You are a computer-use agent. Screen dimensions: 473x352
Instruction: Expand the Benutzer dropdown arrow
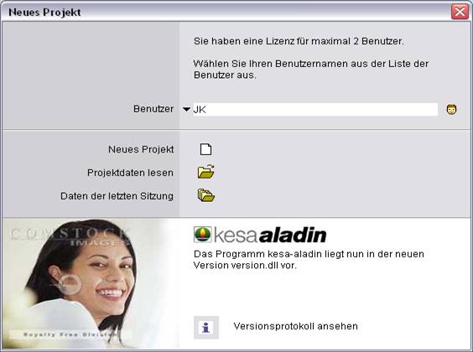pos(186,110)
